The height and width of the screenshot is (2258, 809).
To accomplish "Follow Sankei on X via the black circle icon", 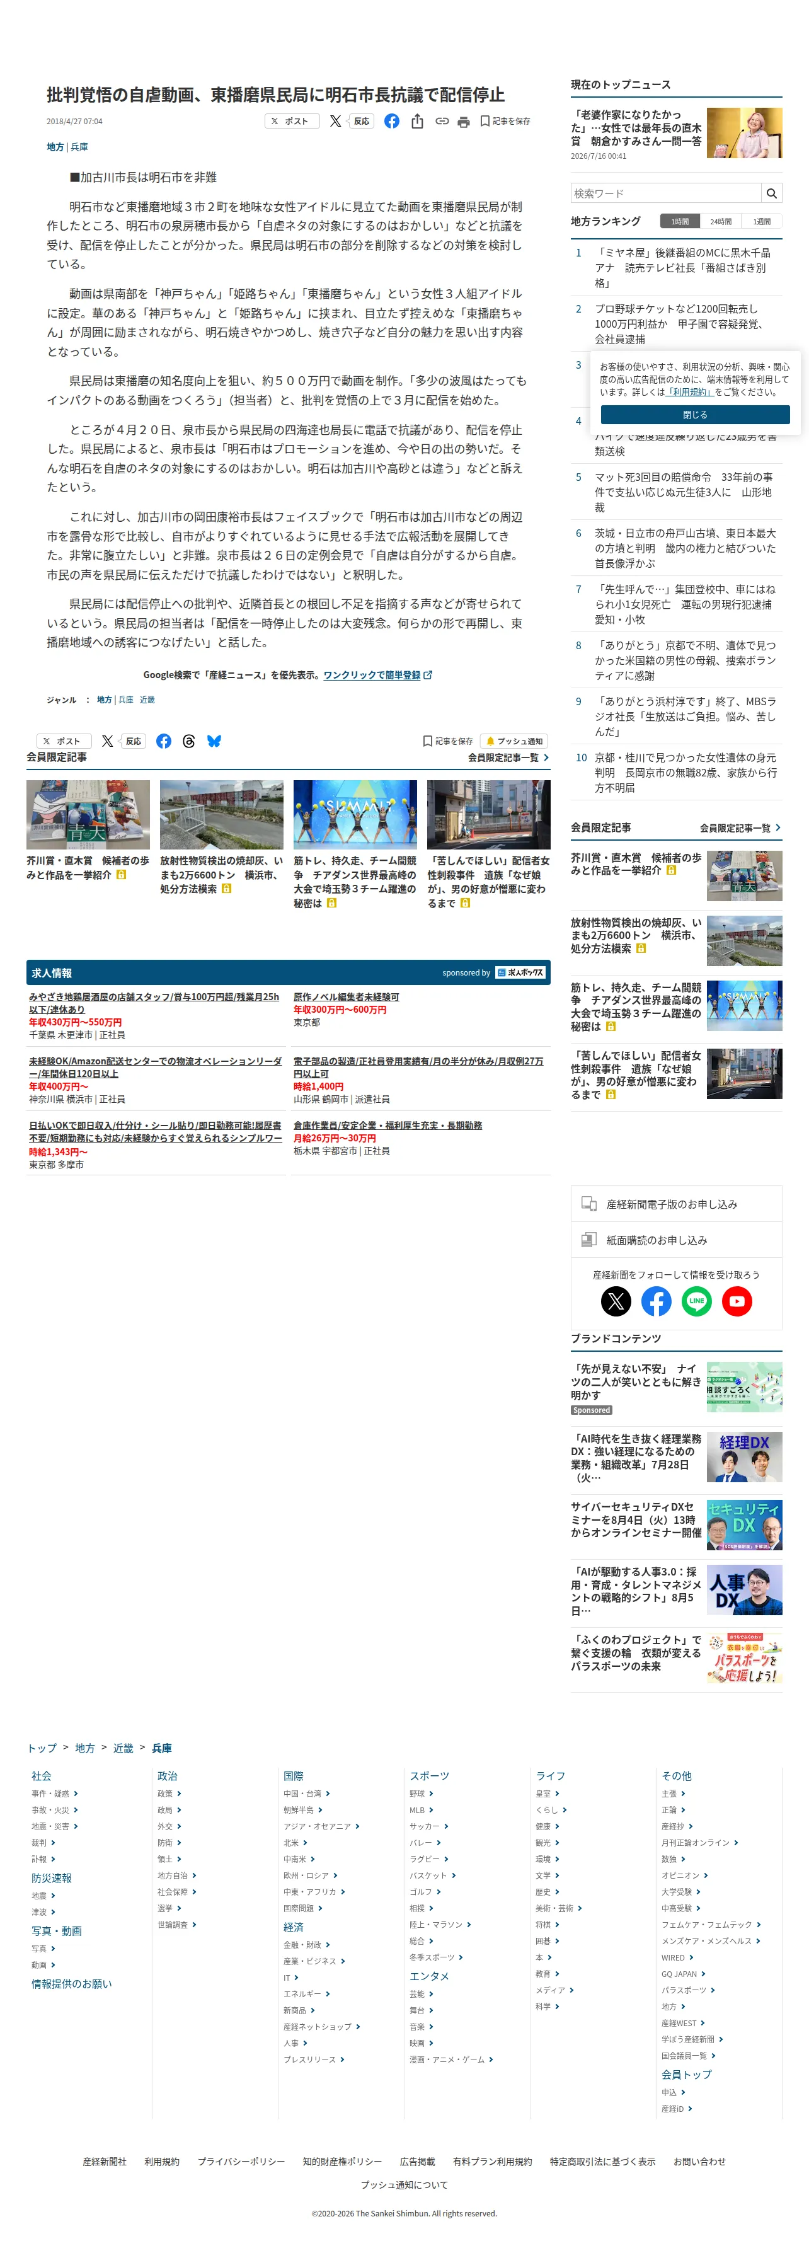I will coord(616,1301).
